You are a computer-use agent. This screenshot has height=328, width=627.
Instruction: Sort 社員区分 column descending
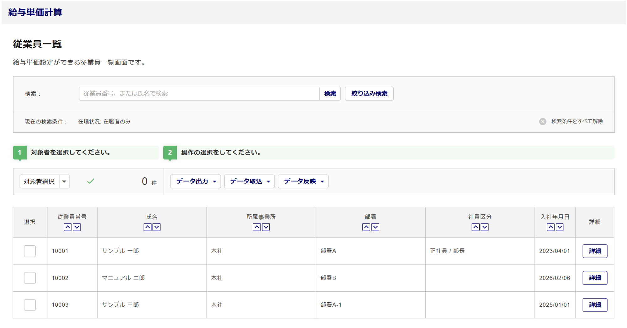(485, 227)
